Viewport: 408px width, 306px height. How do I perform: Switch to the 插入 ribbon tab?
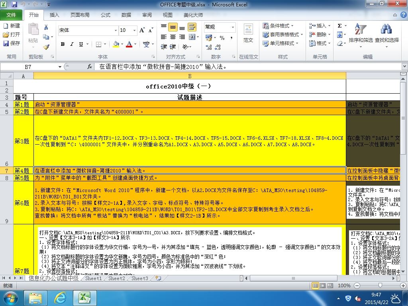click(x=54, y=15)
